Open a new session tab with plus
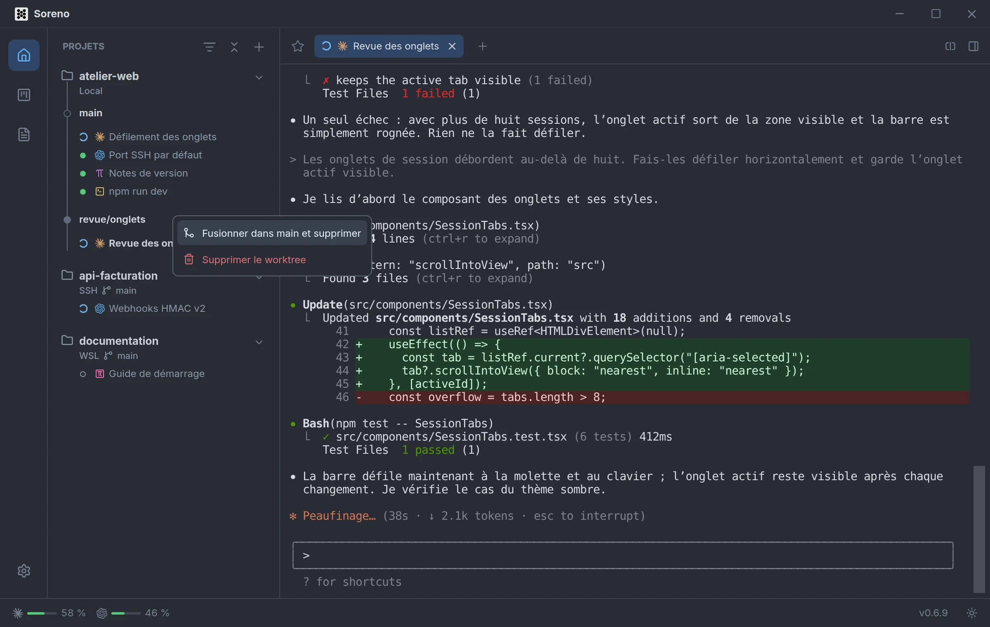990x627 pixels. 483,46
